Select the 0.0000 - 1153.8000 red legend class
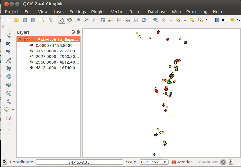241x167 pixels. (x=54, y=45)
